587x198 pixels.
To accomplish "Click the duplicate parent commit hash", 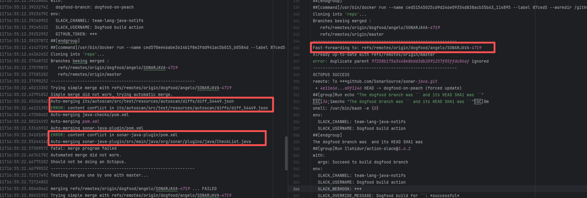I will (x=420, y=61).
